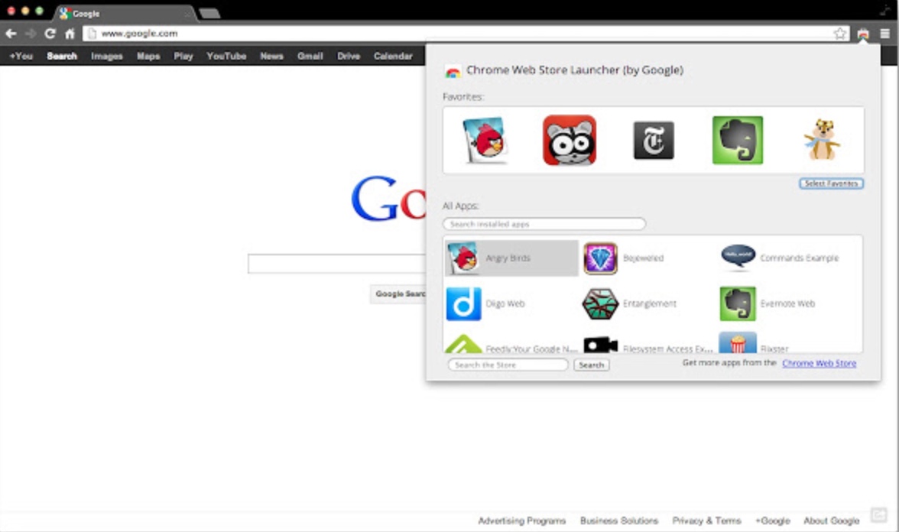Go to Gmail from Google navigation bar
This screenshot has height=532, width=899.
click(310, 56)
